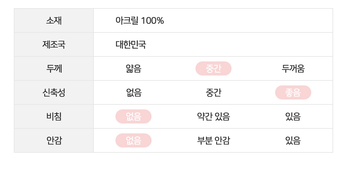Click the 비침 row label
The image size is (347, 181).
(54, 117)
